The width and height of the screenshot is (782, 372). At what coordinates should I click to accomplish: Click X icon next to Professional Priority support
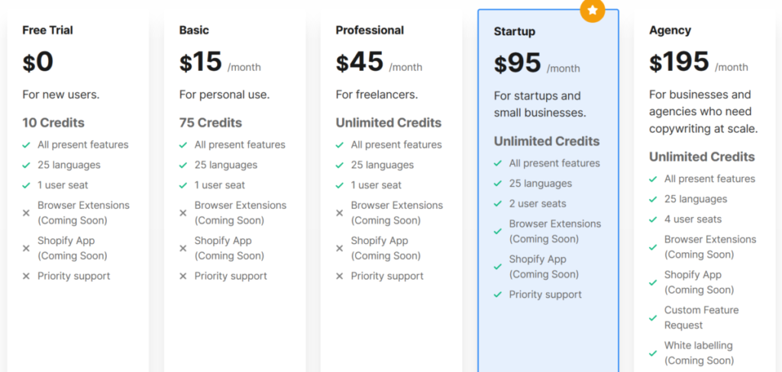pyautogui.click(x=340, y=276)
